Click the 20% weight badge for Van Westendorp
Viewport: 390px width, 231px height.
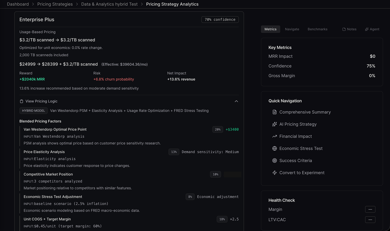click(x=218, y=129)
